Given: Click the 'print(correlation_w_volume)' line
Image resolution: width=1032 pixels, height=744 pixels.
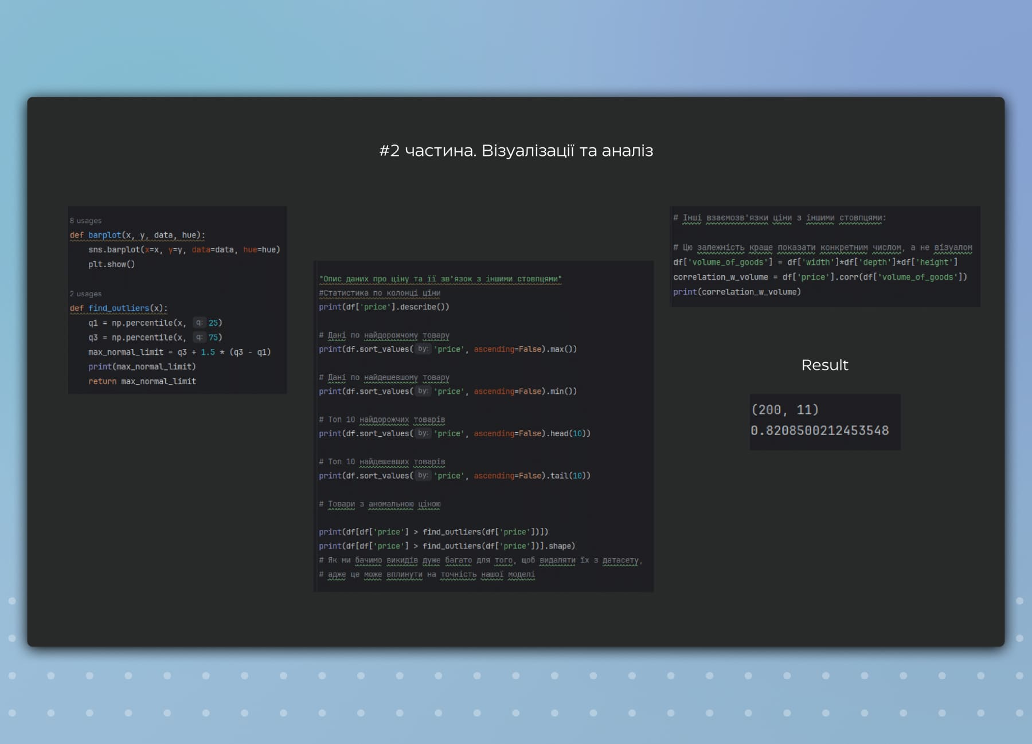Looking at the screenshot, I should coord(737,292).
